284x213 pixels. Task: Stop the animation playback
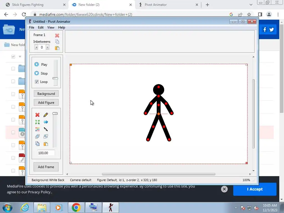coord(41,73)
